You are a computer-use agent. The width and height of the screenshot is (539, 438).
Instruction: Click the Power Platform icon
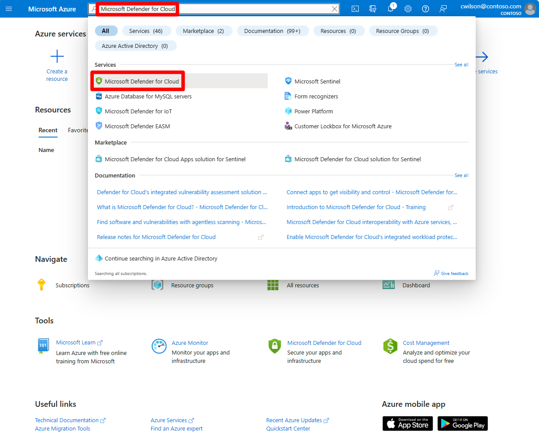pos(288,111)
